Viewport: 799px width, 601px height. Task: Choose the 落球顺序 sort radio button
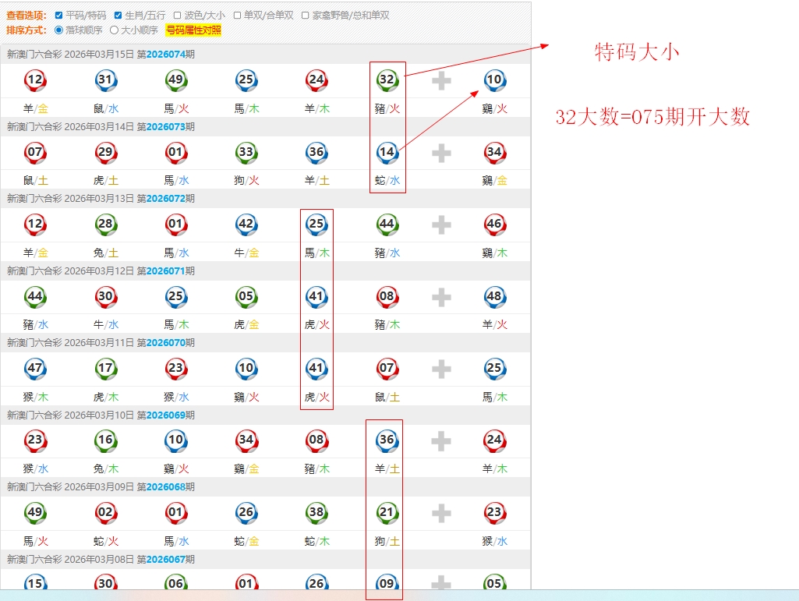point(59,30)
